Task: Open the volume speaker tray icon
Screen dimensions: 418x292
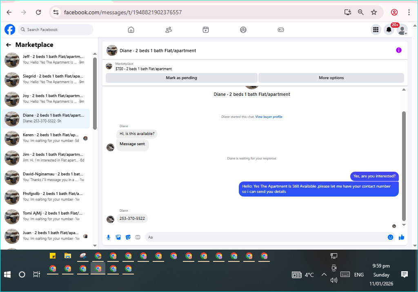Action: 334,280
